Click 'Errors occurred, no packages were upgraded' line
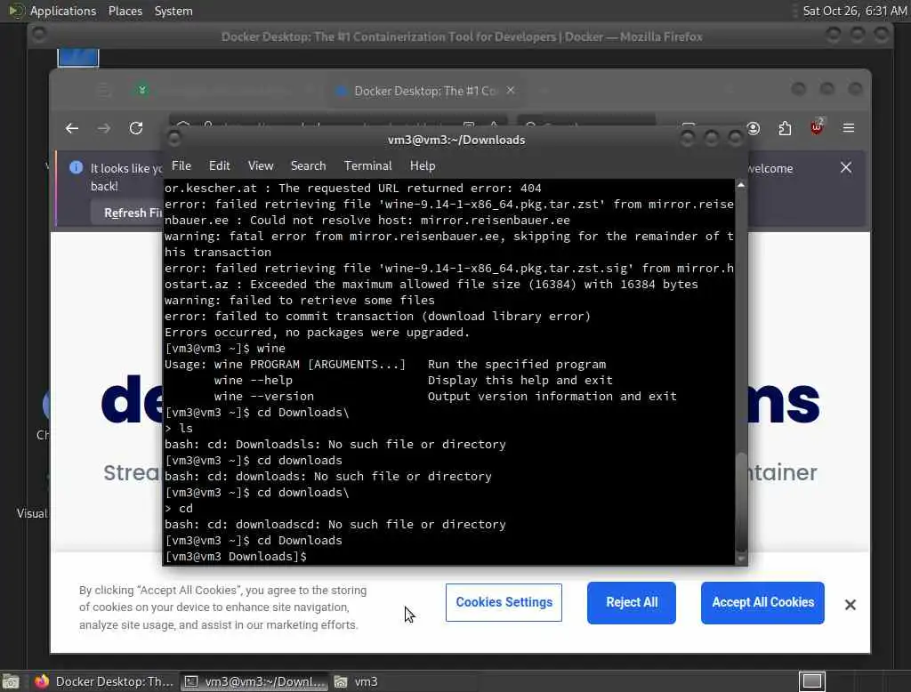Image resolution: width=911 pixels, height=692 pixels. [318, 333]
